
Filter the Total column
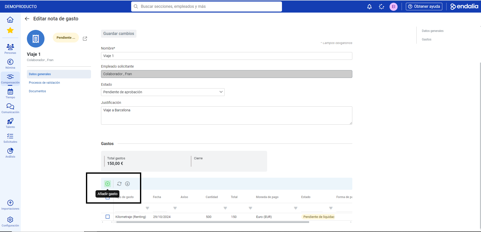[251, 208]
